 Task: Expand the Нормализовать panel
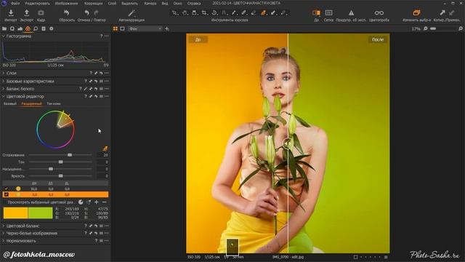pos(4,241)
